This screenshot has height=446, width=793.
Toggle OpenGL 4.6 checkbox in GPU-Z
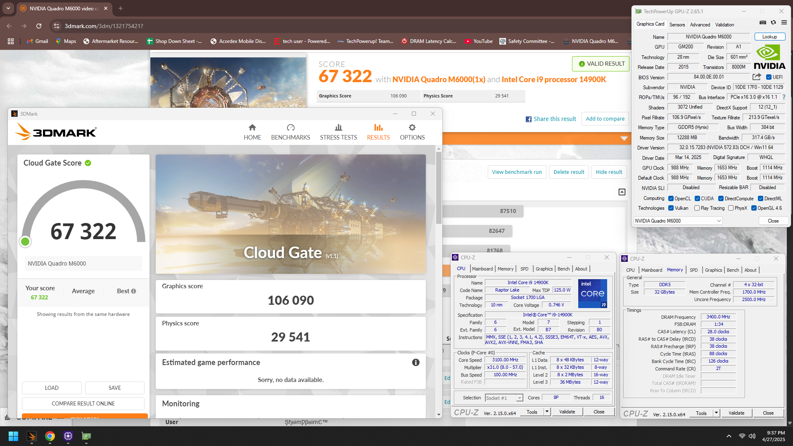754,208
